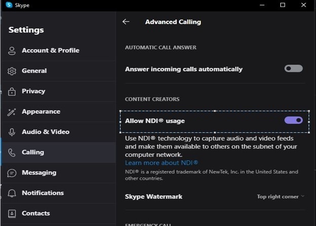The width and height of the screenshot is (316, 226).
Task: Click the back arrow in Advanced Calling
Action: 126,22
